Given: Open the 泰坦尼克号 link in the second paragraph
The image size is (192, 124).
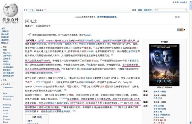Looking at the screenshot, I should pyautogui.click(x=134, y=61).
